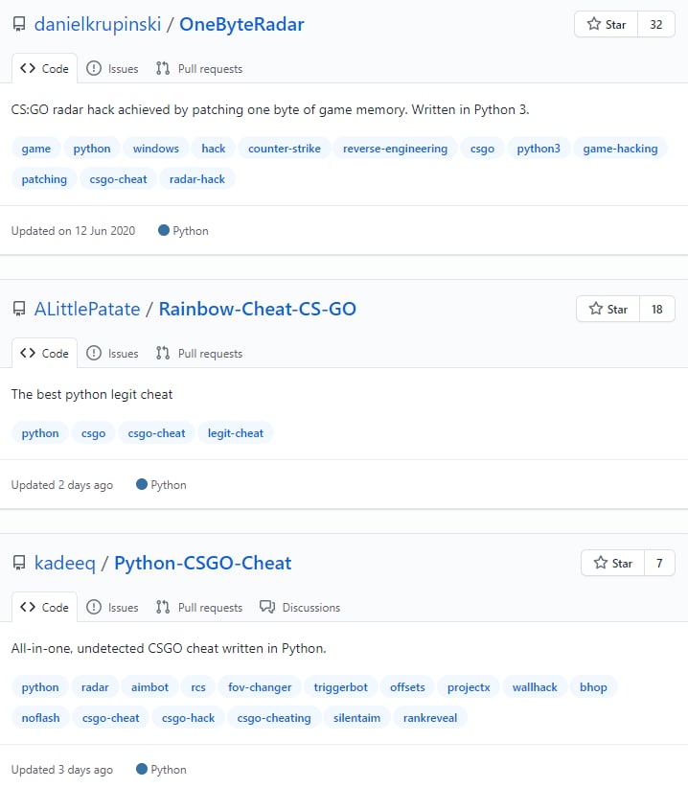Open the Python-CSGO-Cheat repository link
The width and height of the screenshot is (688, 788).
203,563
